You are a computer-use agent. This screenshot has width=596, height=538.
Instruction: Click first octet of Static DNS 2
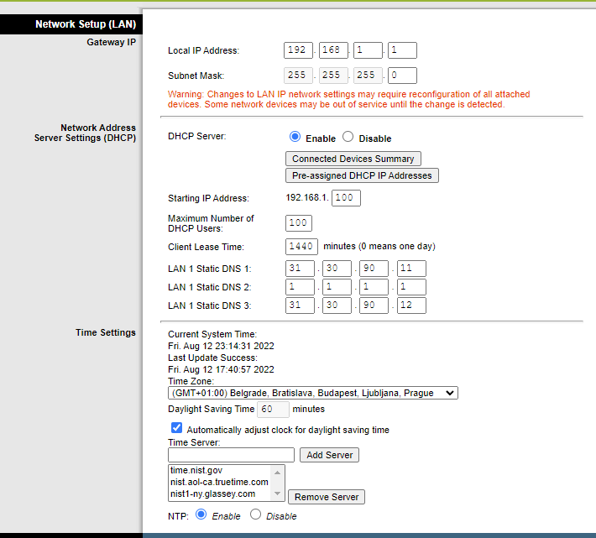[x=301, y=287]
